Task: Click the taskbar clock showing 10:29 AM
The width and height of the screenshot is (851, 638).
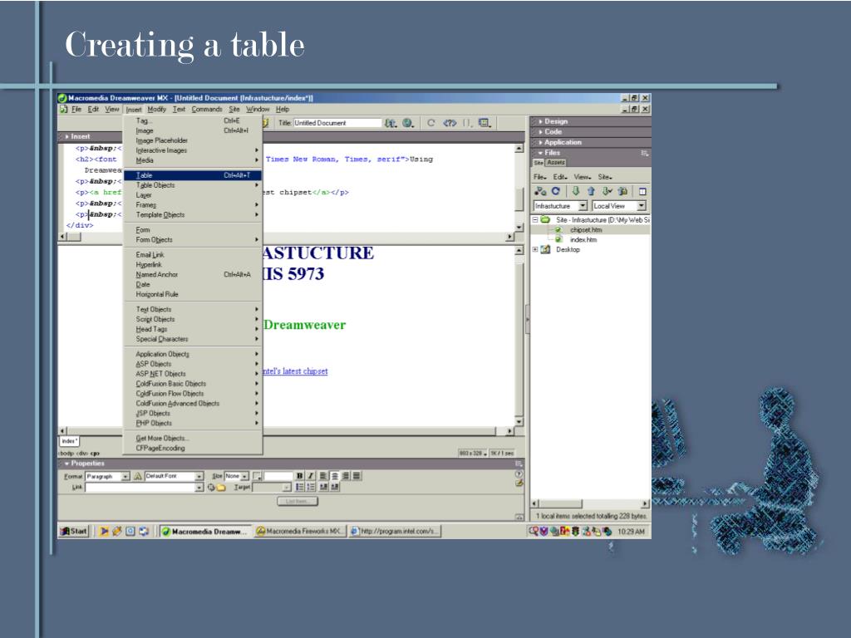Action: click(631, 532)
